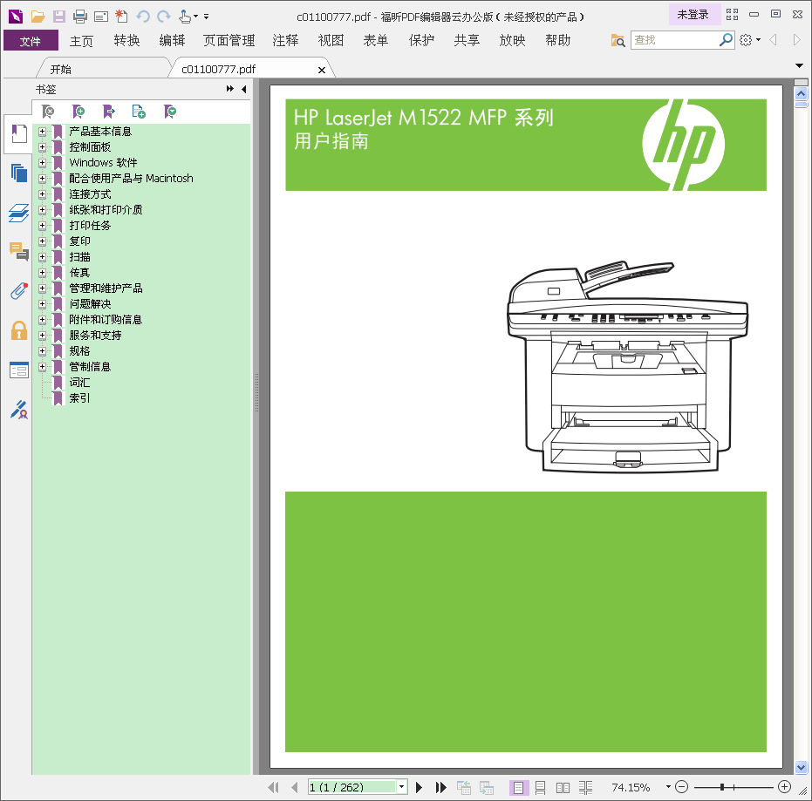Open the page number dropdown arrow
Screen dimensions: 812x801
[401, 787]
